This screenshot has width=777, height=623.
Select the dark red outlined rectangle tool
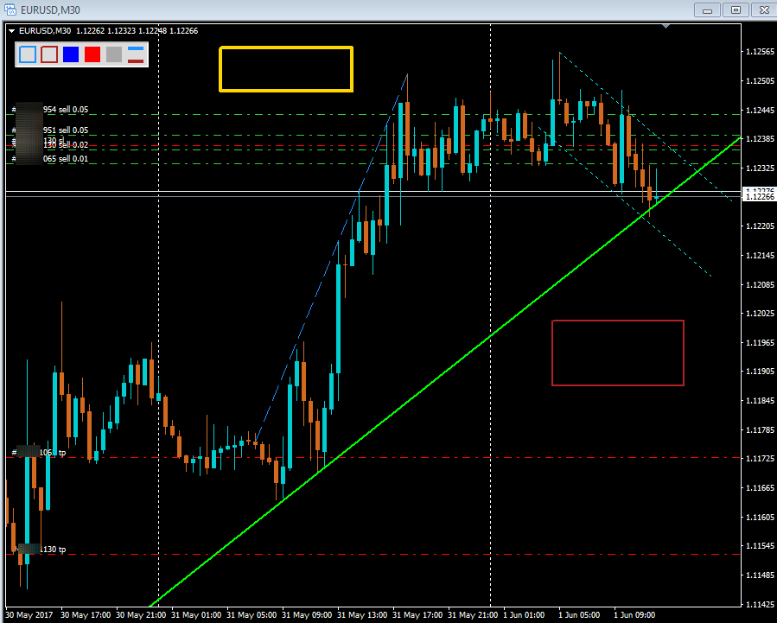click(x=49, y=54)
